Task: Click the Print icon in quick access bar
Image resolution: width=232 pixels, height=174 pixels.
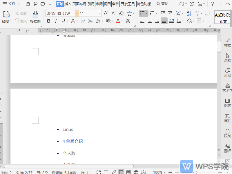Action: [43, 4]
